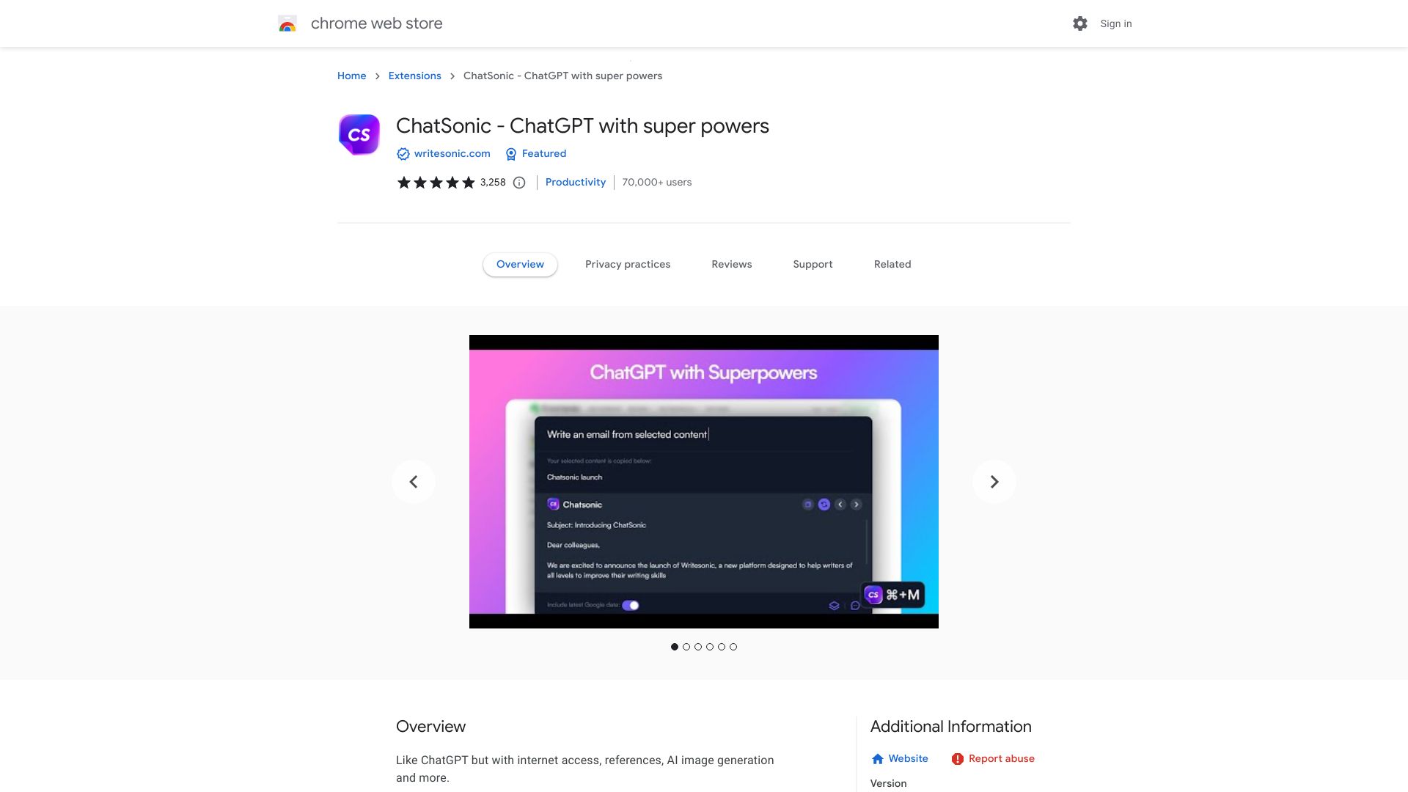1408x792 pixels.
Task: Click the Sign in button
Action: coord(1116,23)
